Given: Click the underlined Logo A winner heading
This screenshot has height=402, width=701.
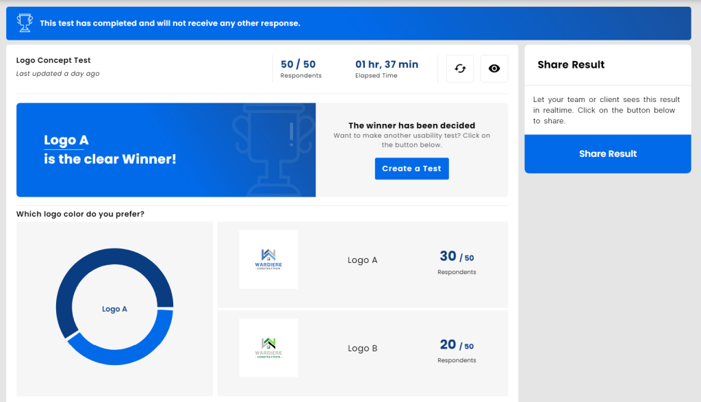Looking at the screenshot, I should (x=66, y=140).
